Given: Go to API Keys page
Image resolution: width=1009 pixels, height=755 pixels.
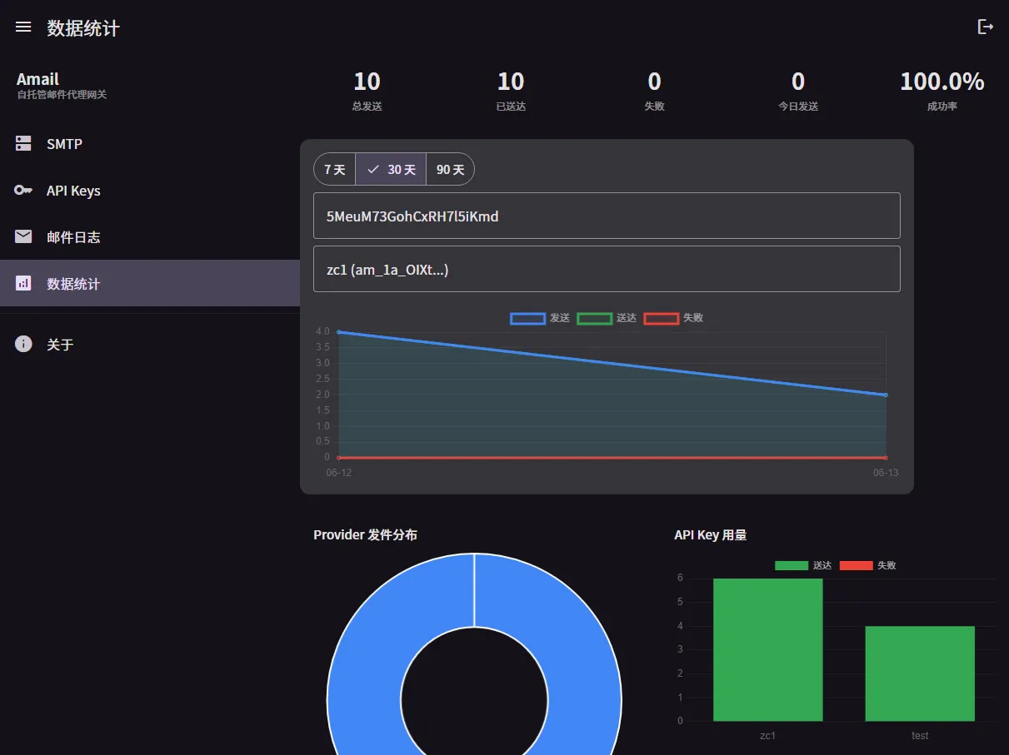Looking at the screenshot, I should pyautogui.click(x=150, y=190).
